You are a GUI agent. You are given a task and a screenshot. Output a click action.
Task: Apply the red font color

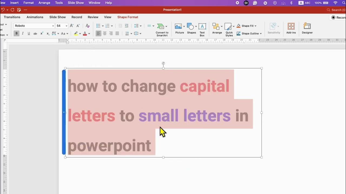[85, 33]
